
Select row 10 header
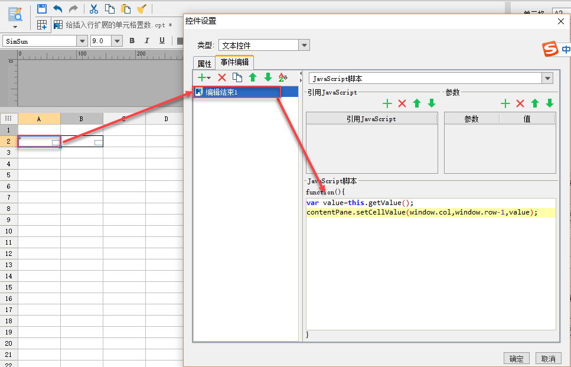pos(9,231)
